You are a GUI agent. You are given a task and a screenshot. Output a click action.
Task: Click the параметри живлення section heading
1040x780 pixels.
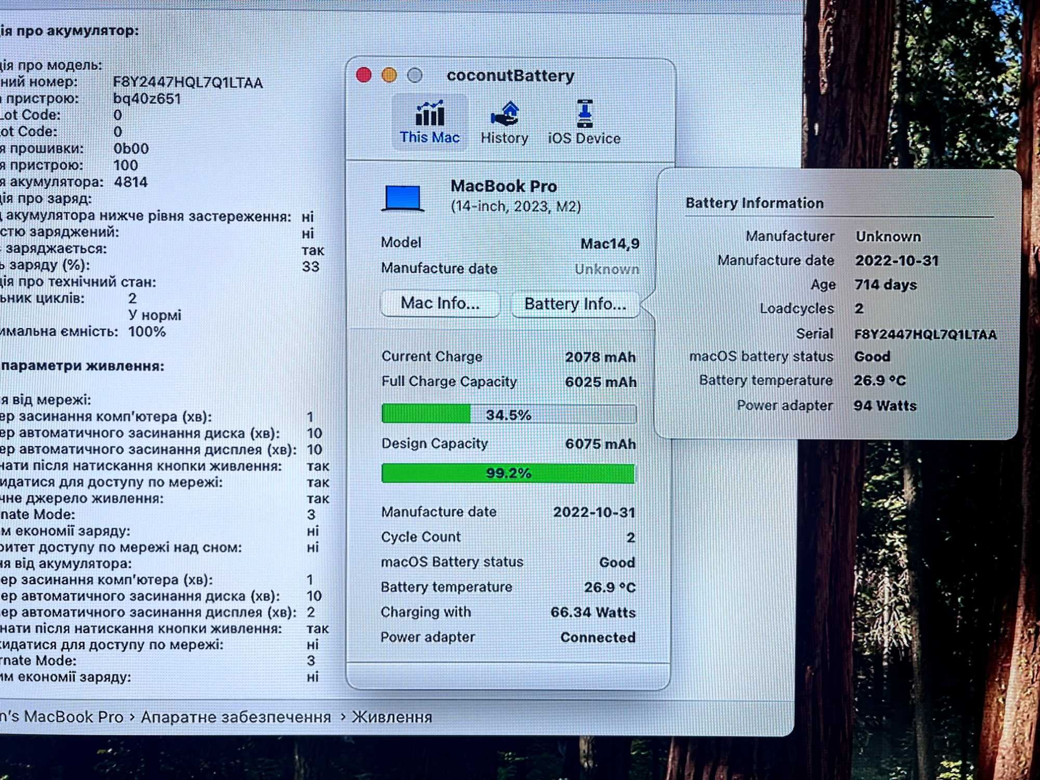point(83,366)
